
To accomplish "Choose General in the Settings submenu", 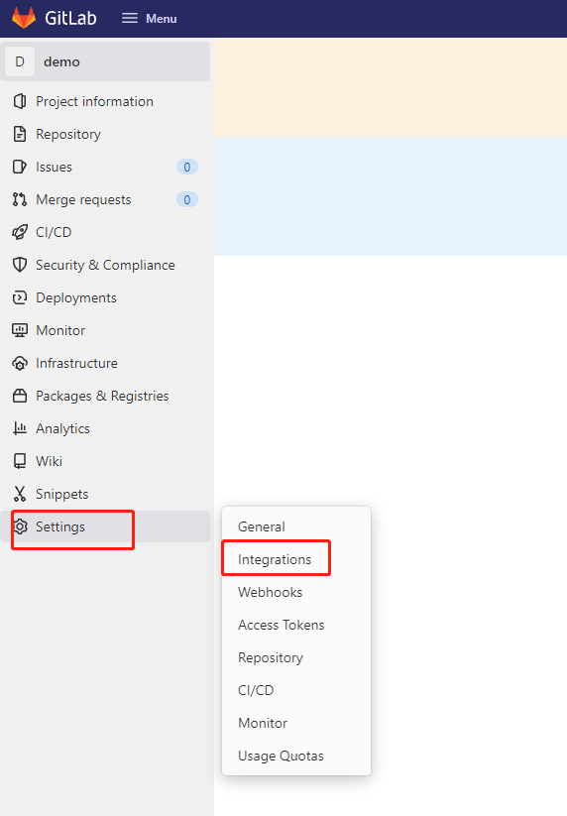I will (261, 526).
